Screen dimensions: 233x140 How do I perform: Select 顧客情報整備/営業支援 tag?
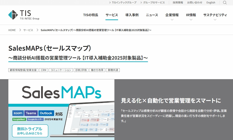coord(23,70)
